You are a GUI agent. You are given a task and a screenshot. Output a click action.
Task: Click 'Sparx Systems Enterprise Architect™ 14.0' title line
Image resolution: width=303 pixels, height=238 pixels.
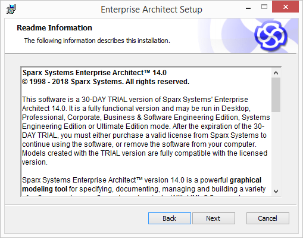point(95,73)
